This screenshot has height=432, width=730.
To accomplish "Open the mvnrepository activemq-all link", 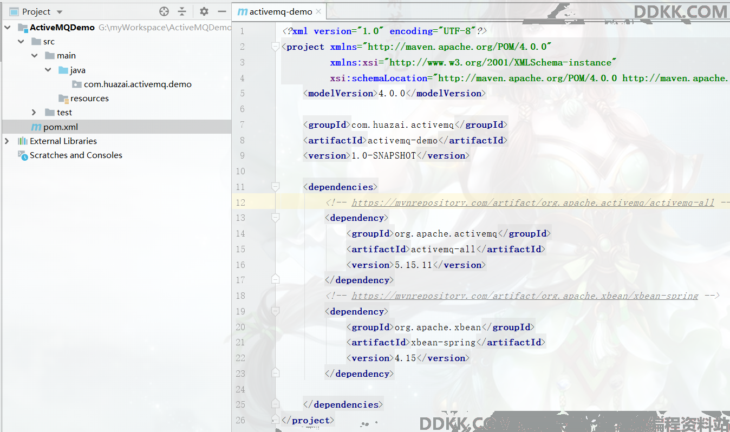I will [x=533, y=202].
